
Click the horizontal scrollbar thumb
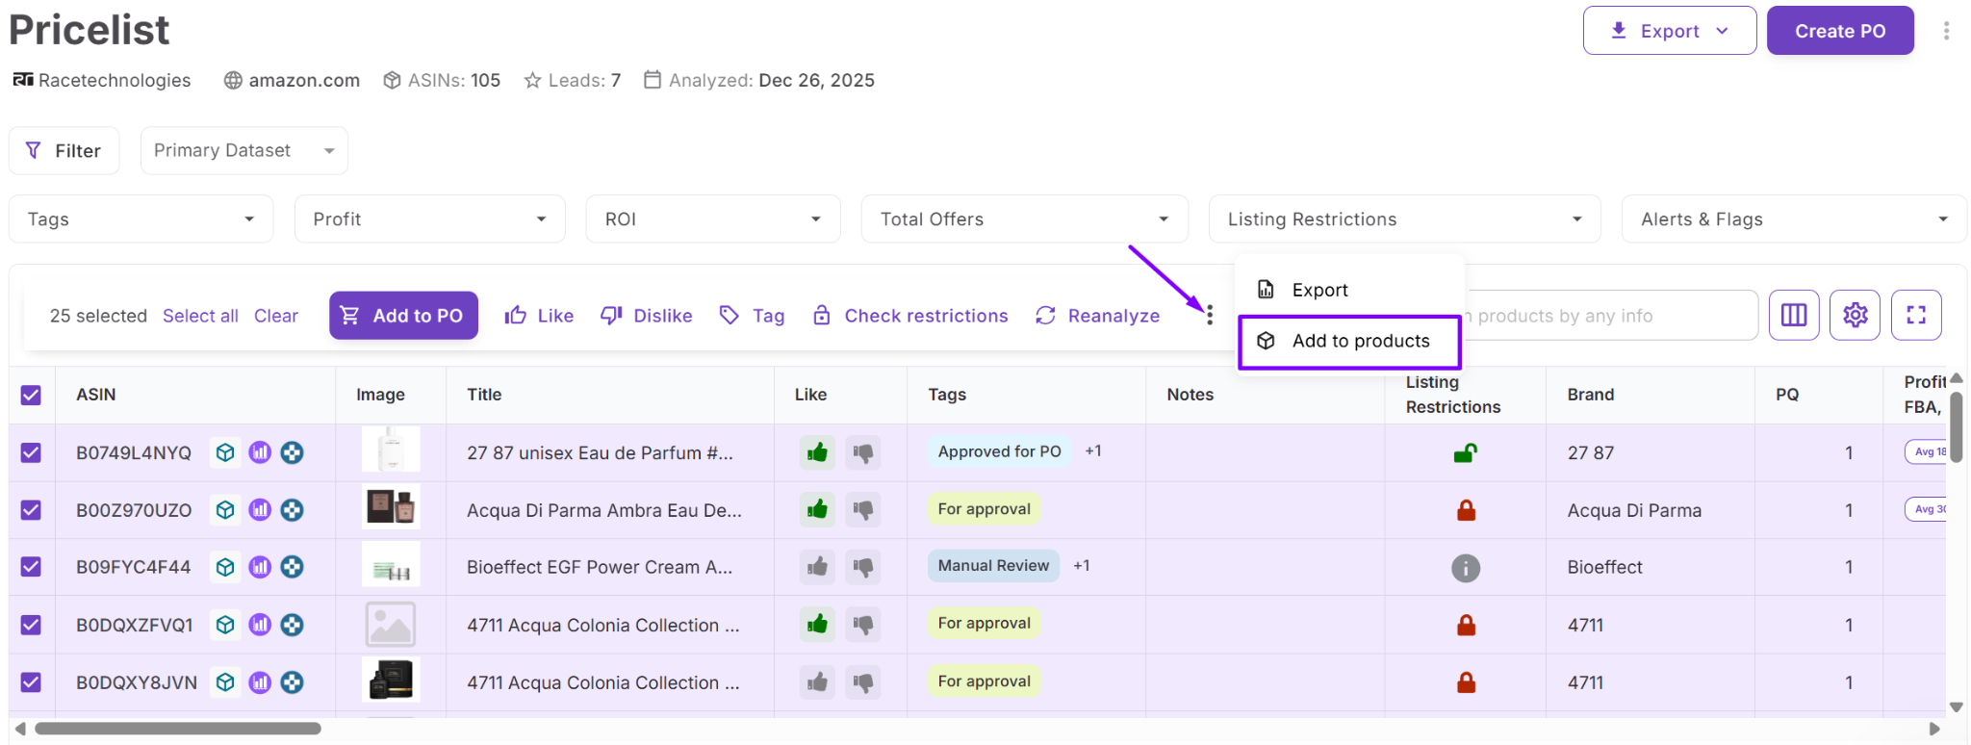point(178,729)
